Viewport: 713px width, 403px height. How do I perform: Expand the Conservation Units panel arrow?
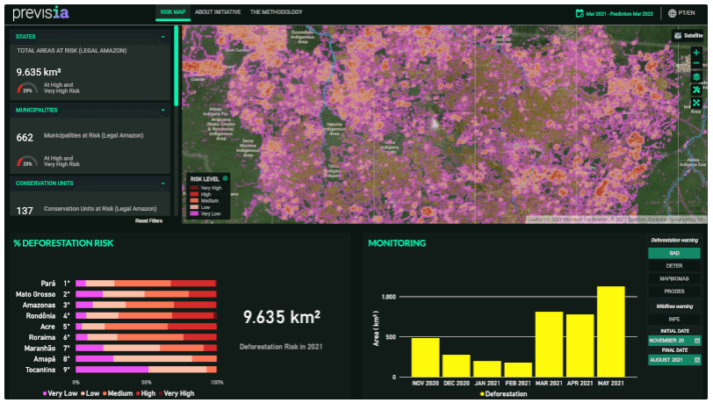(163, 183)
